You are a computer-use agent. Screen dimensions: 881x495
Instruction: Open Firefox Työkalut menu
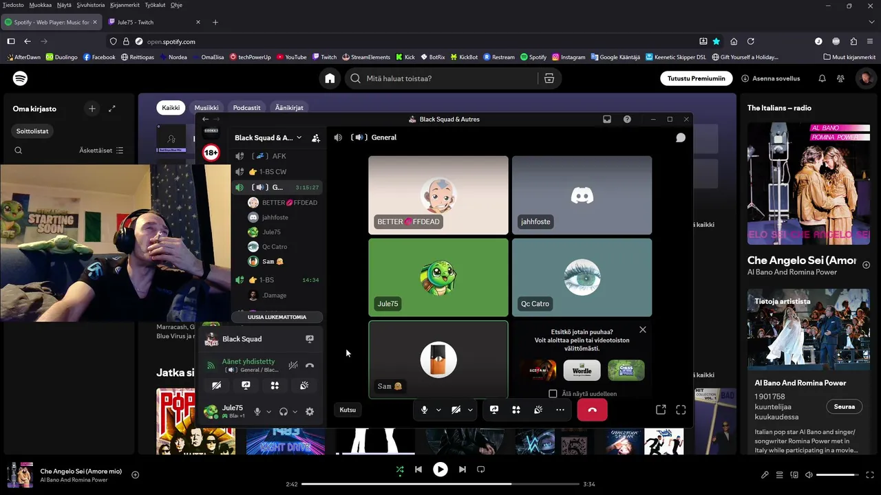pos(155,5)
